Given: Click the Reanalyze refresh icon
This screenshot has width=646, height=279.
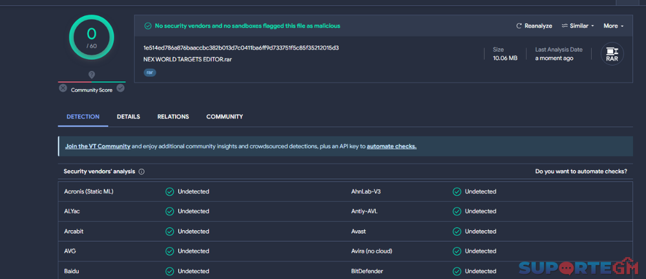Looking at the screenshot, I should (519, 26).
